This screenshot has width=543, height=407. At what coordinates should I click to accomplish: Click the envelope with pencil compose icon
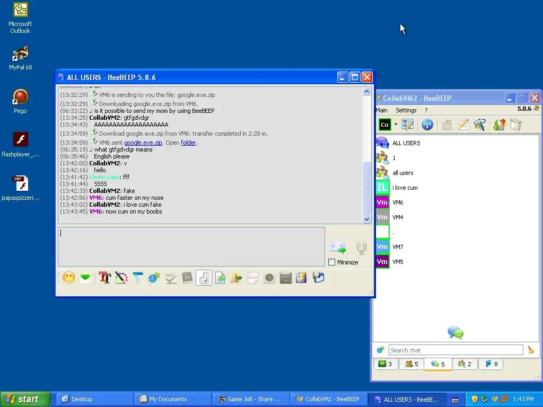click(463, 125)
